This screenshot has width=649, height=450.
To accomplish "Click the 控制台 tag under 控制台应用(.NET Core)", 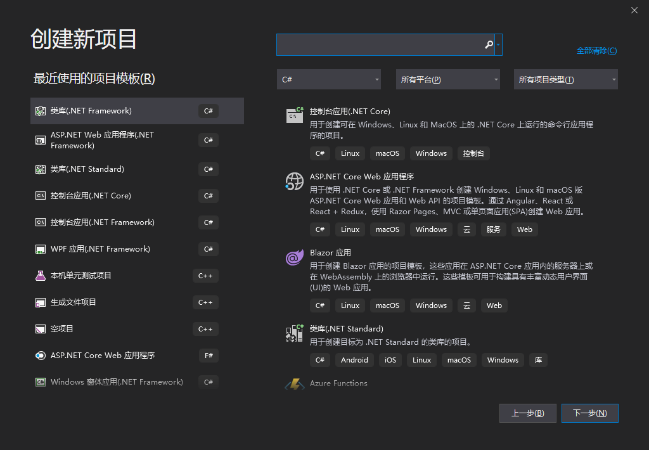I will tap(473, 153).
